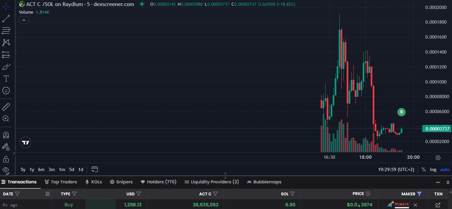Collapse the left drawing toolbar handle
452x209 pixels.
14,153
